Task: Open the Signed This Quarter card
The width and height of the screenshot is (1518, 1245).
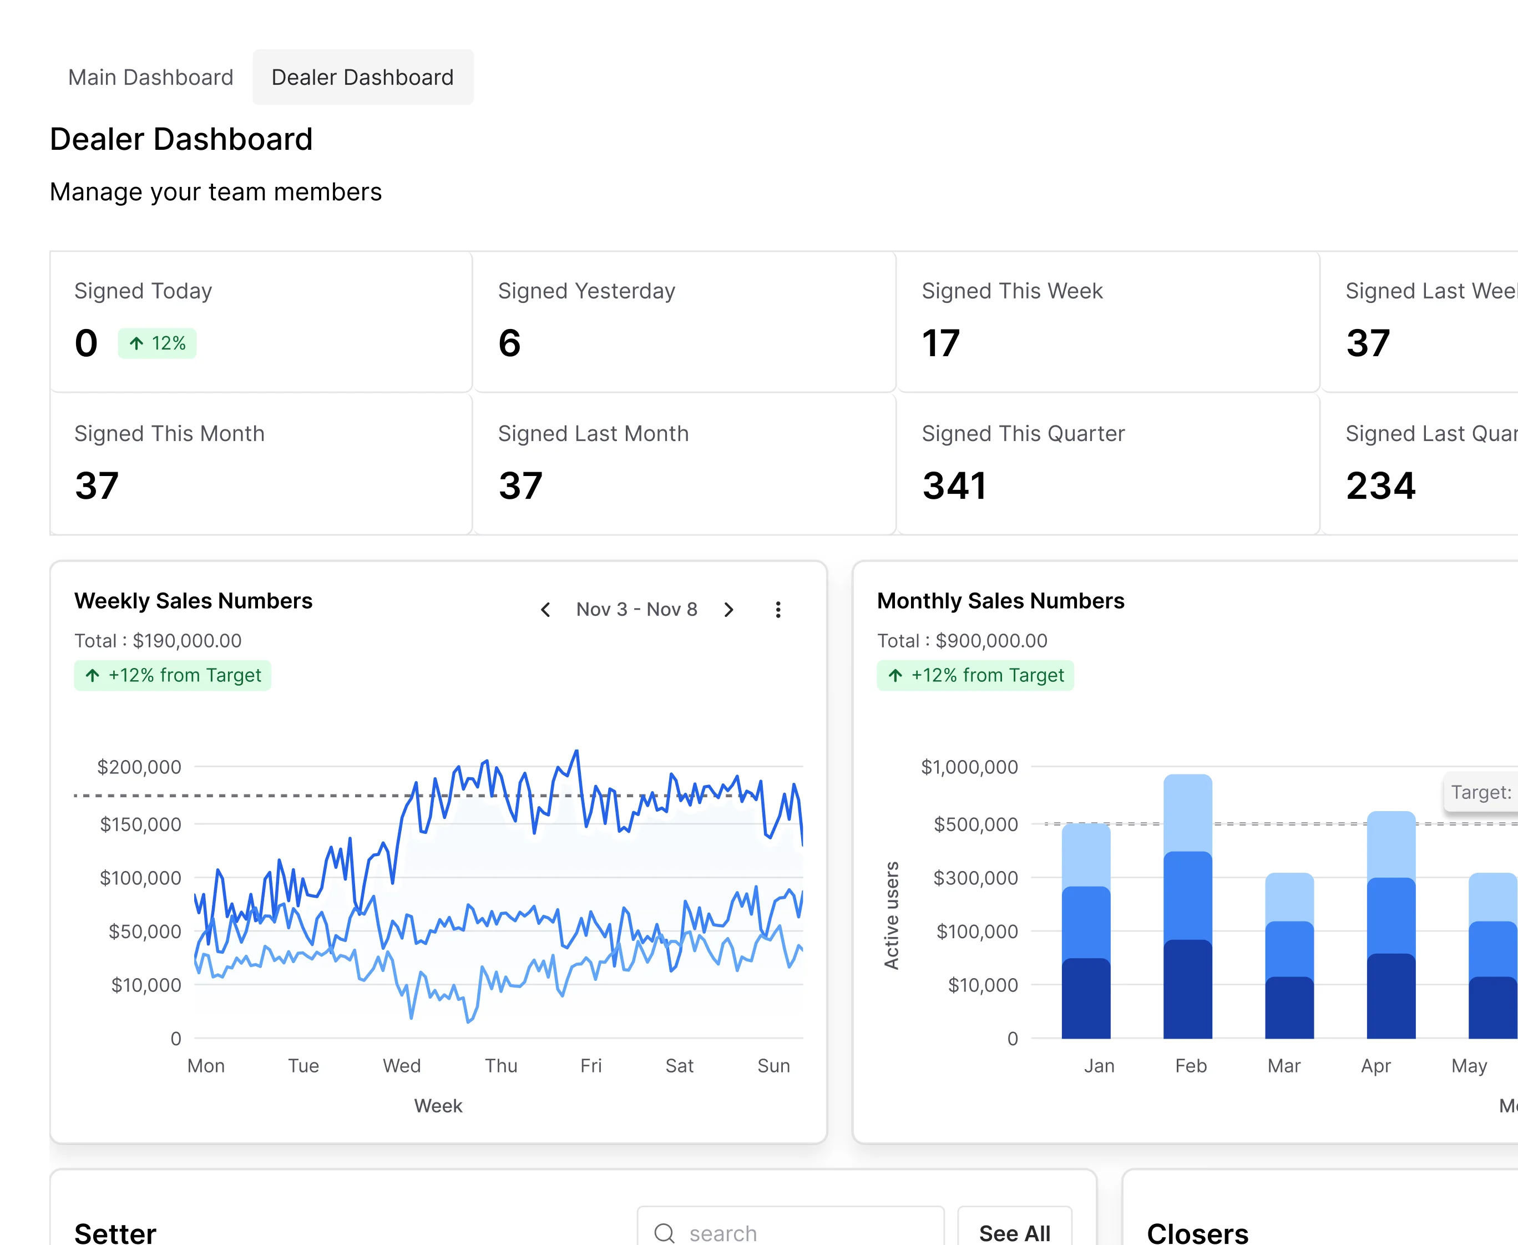Action: pos(1109,465)
